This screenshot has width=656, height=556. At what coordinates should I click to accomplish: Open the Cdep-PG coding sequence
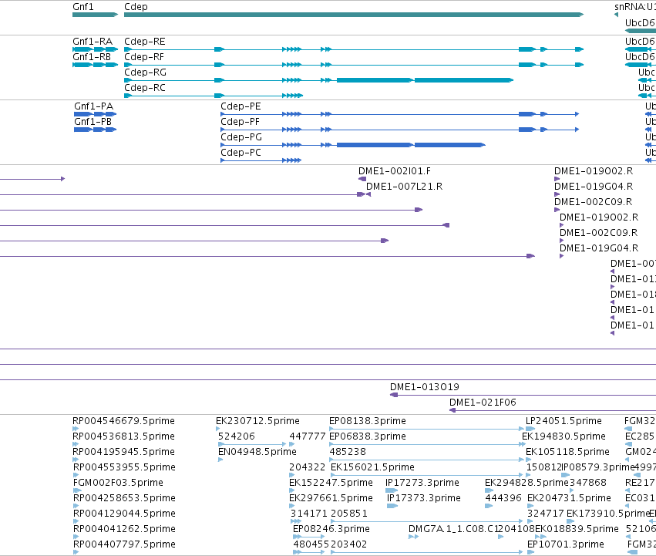click(x=241, y=137)
